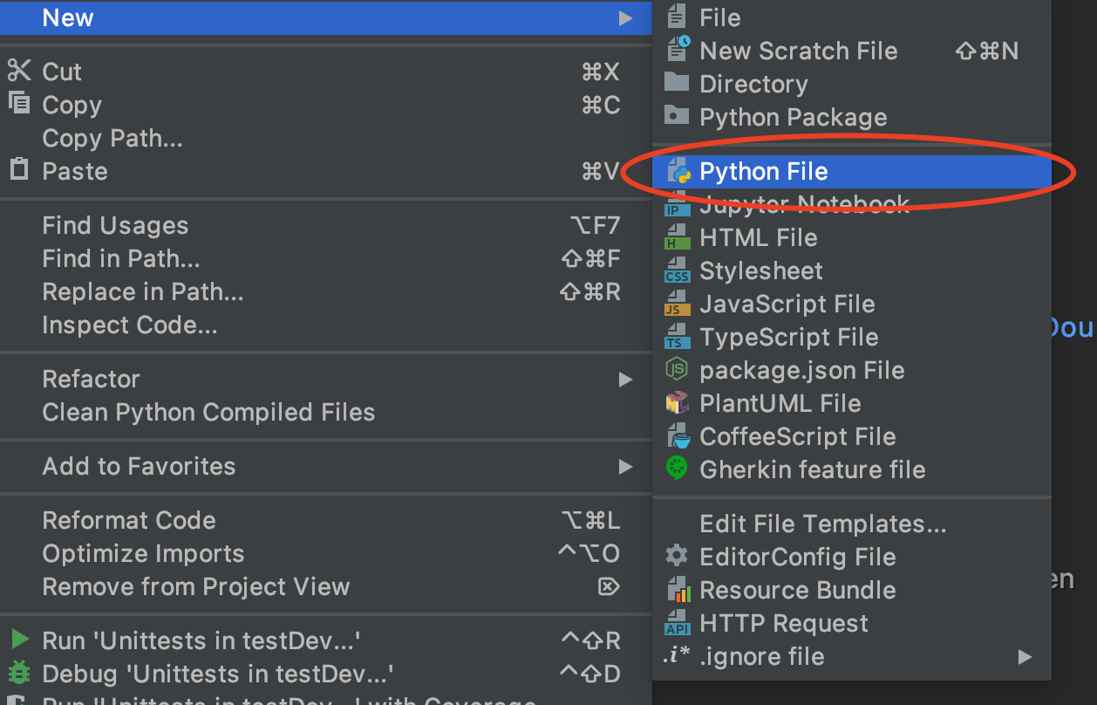Click the CoffeeScript cup icon
The image size is (1097, 705).
679,437
